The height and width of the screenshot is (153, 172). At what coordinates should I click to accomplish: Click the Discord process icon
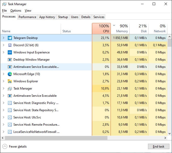click(x=10, y=45)
